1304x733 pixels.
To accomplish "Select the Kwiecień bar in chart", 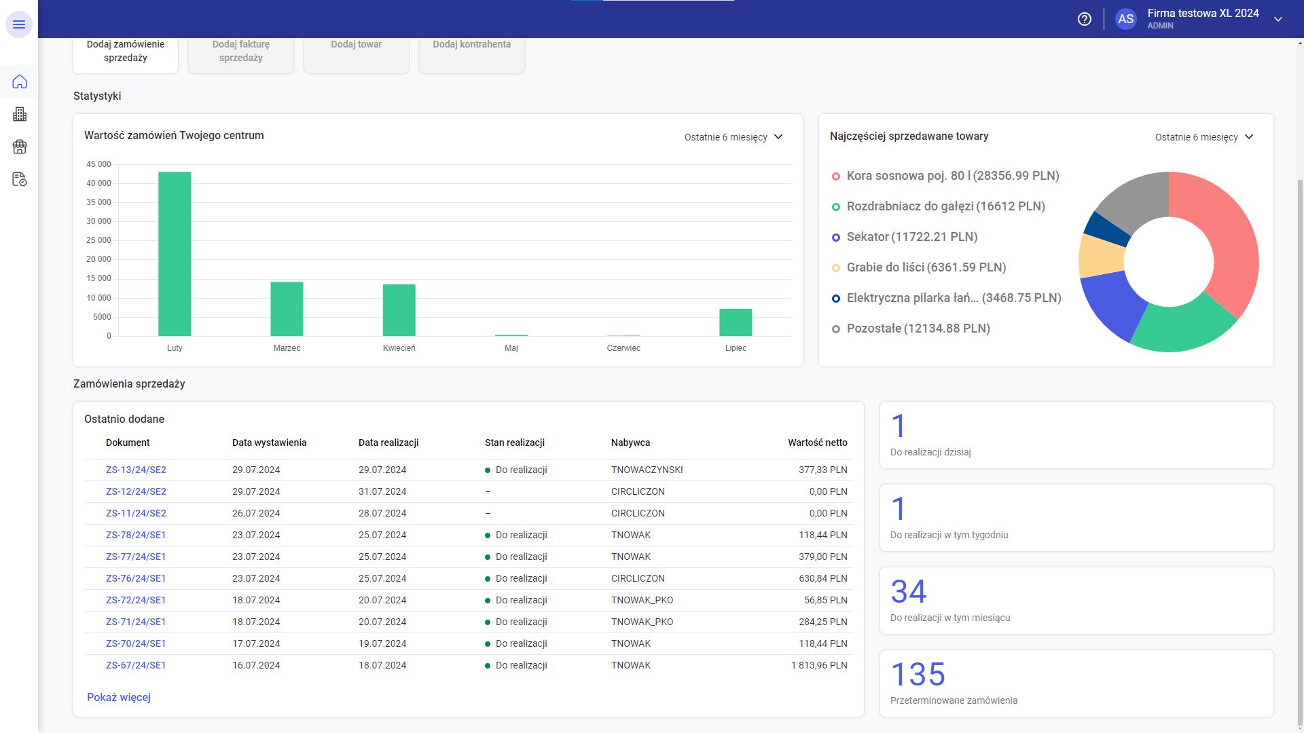I will [x=399, y=310].
